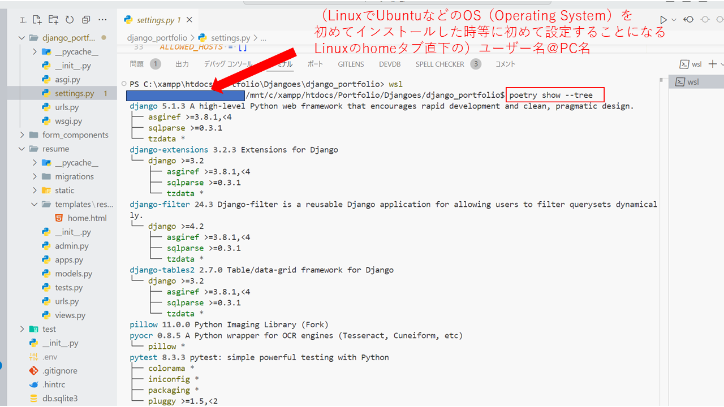
Task: Click the problem count badge 1
Action: 156,64
